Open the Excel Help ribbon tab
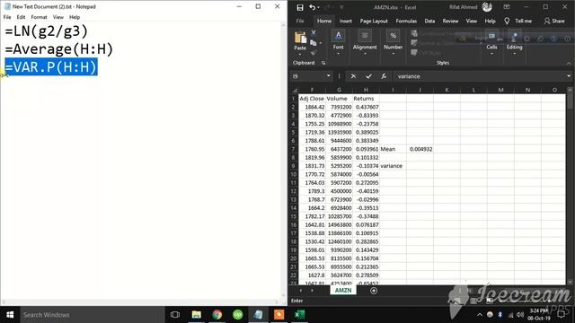This screenshot has height=323, width=575. (491, 21)
